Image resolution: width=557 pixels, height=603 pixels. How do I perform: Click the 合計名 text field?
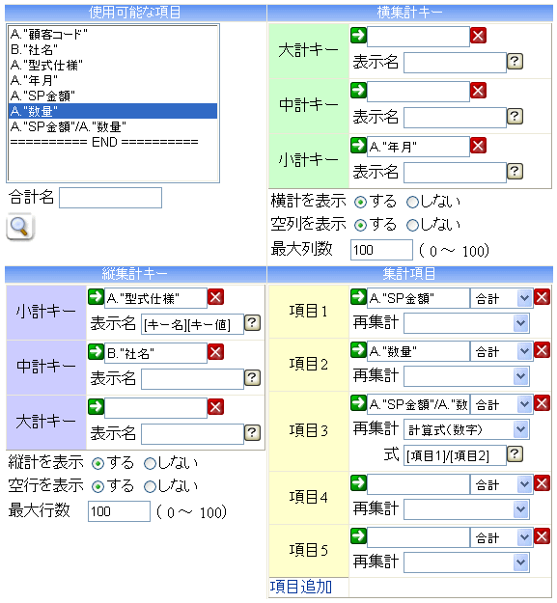point(110,198)
